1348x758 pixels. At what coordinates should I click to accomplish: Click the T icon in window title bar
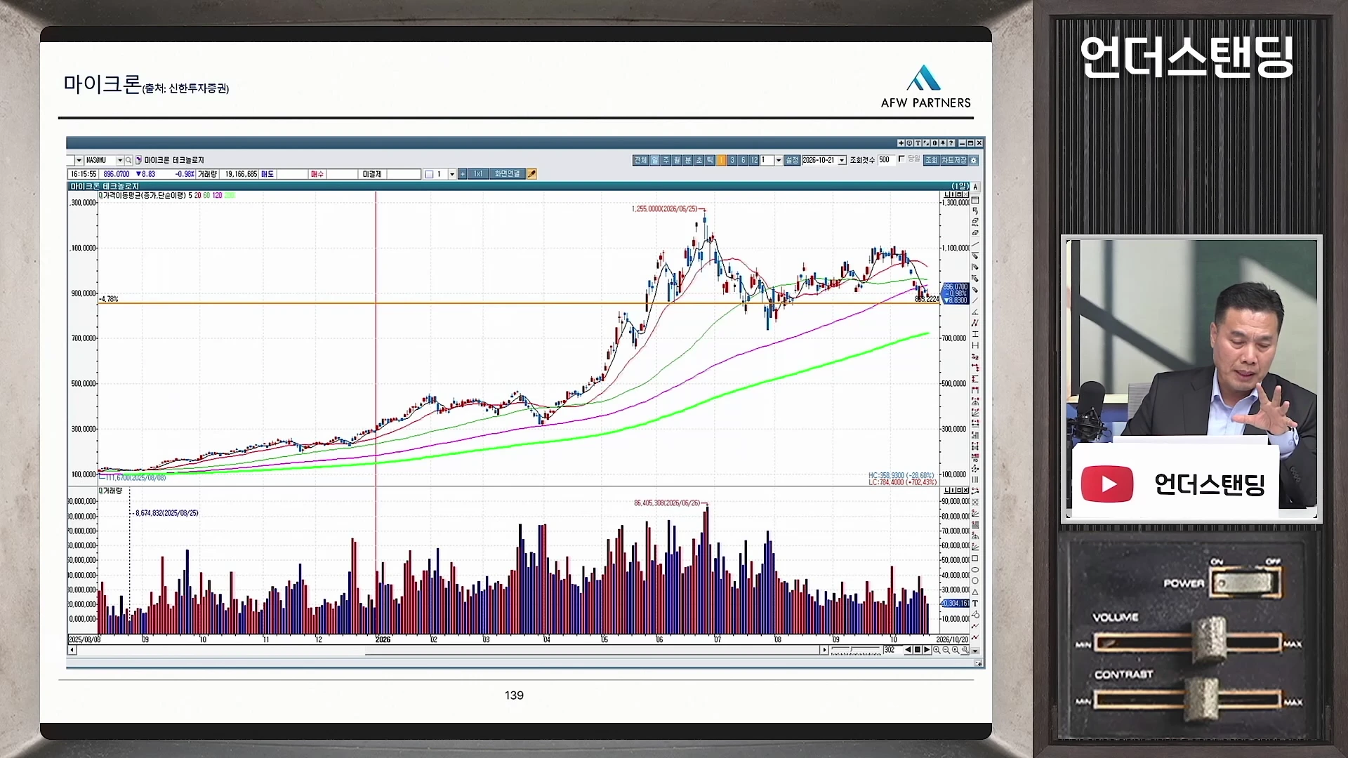tap(918, 143)
